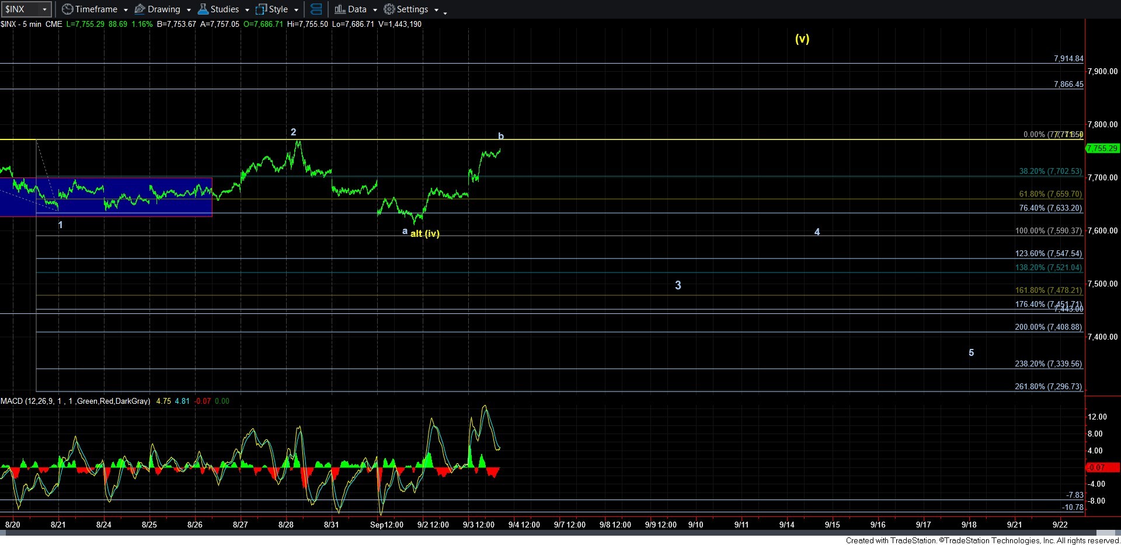Click the Timeframe clock icon
This screenshot has width=1121, height=545.
click(x=68, y=9)
